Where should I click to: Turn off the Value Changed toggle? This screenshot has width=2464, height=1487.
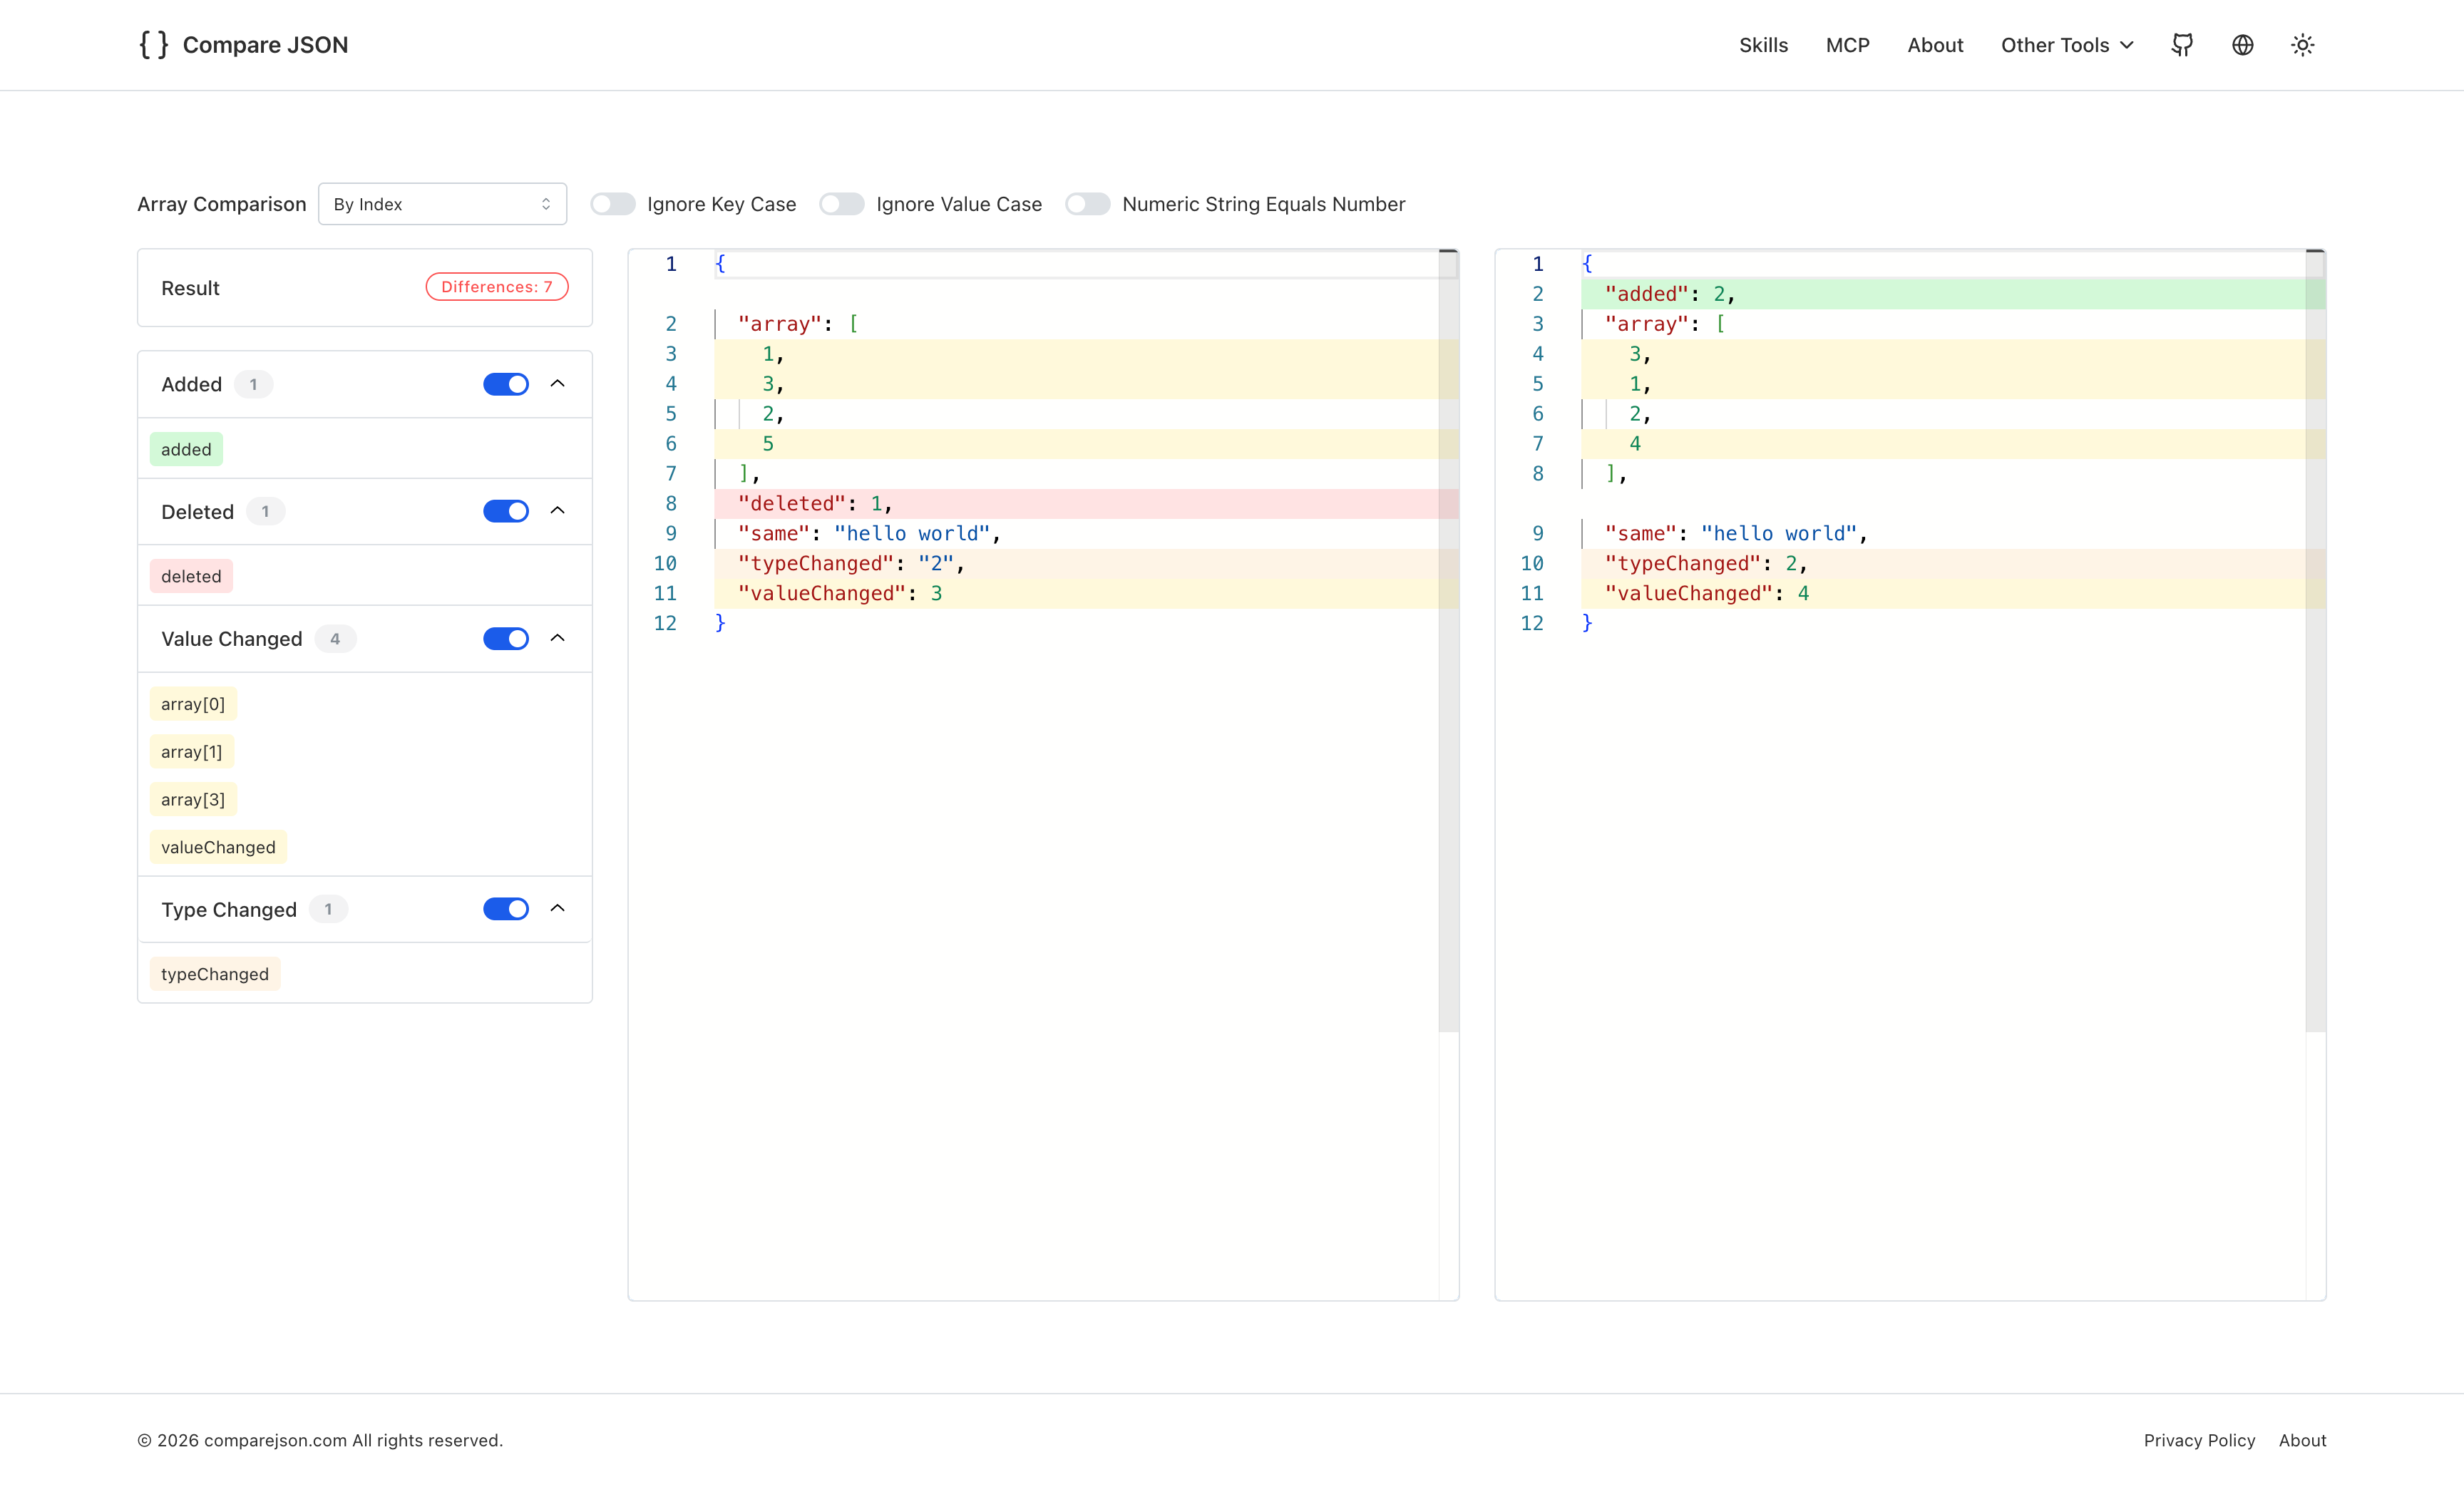point(506,638)
